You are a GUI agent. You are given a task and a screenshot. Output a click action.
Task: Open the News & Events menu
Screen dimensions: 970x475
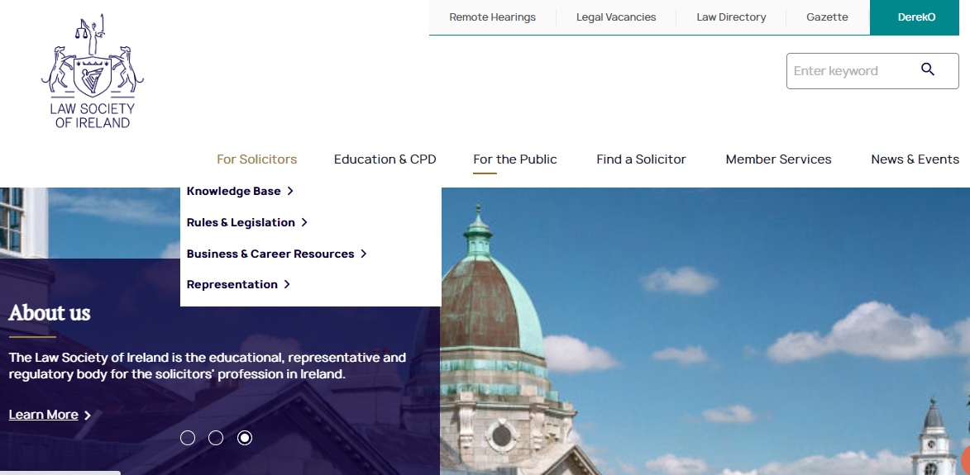click(x=915, y=159)
